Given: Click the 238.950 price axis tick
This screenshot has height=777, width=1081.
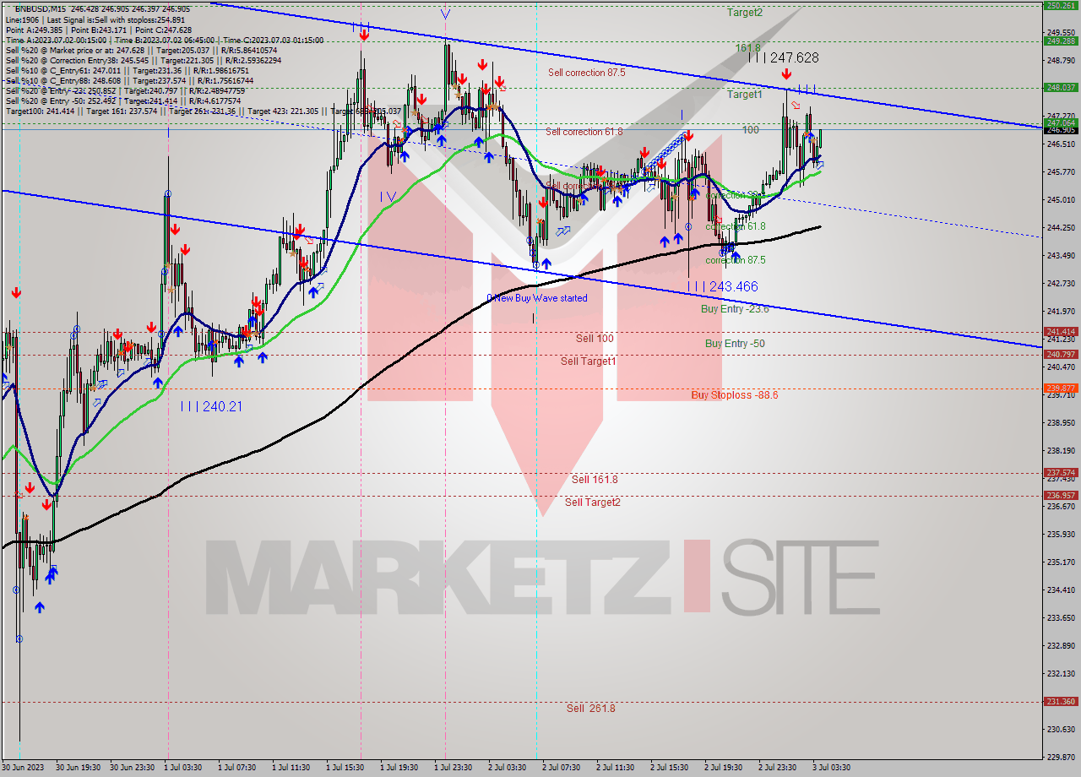Looking at the screenshot, I should pyautogui.click(x=1061, y=422).
